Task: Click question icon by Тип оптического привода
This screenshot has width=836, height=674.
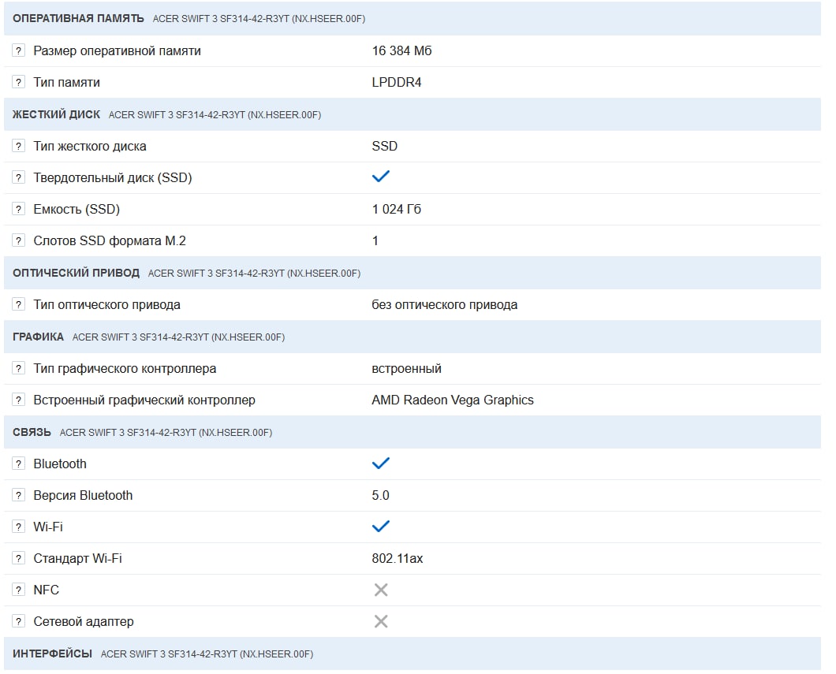Action: pos(19,304)
